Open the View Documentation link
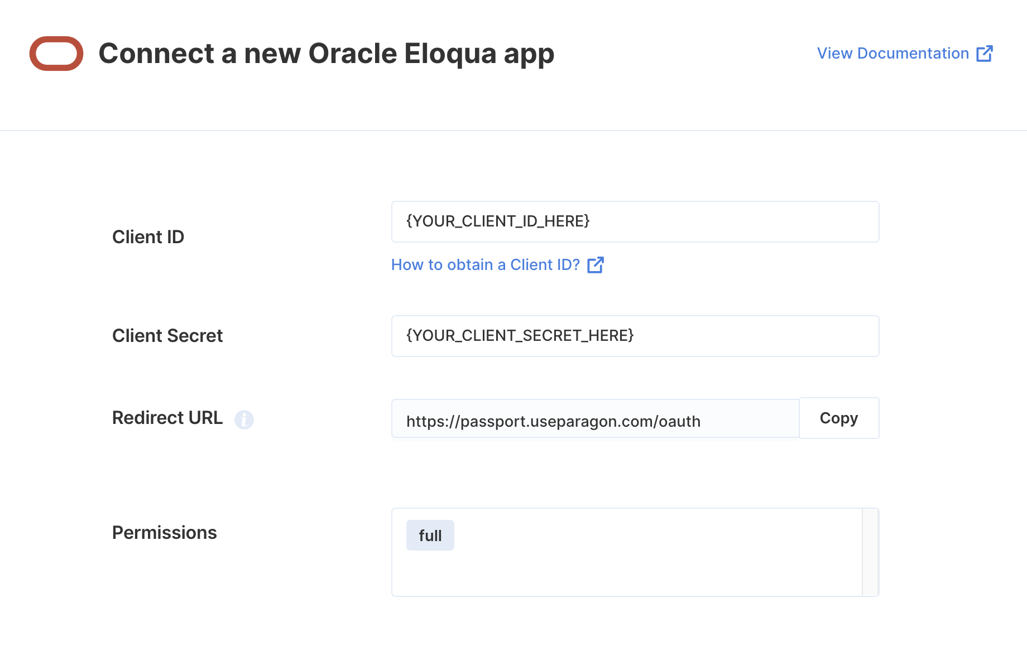The image size is (1027, 656). click(905, 54)
